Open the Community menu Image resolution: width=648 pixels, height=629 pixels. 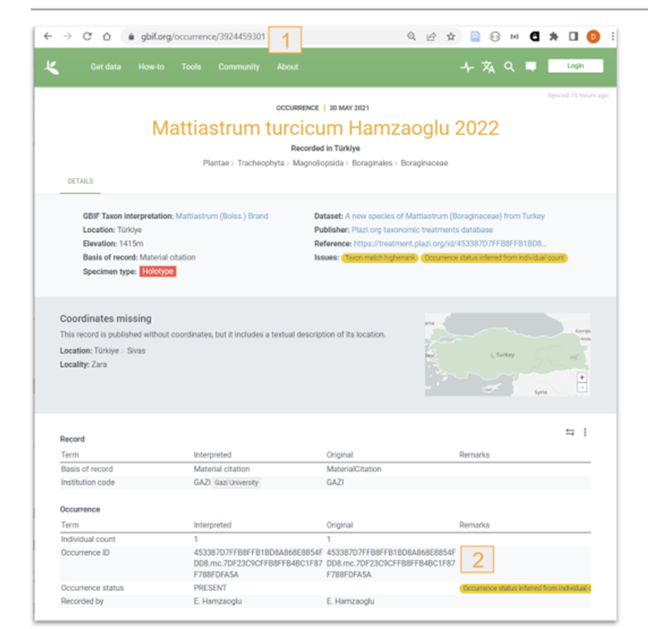(x=239, y=67)
